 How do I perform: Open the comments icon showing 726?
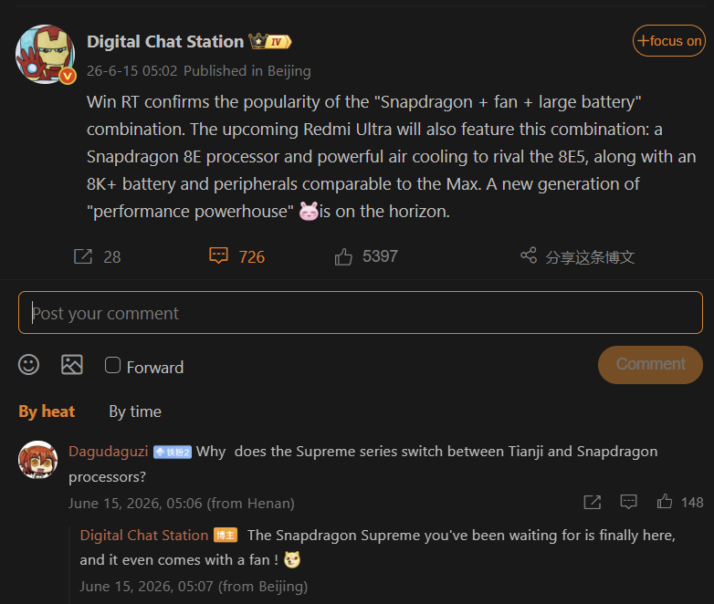click(x=218, y=255)
